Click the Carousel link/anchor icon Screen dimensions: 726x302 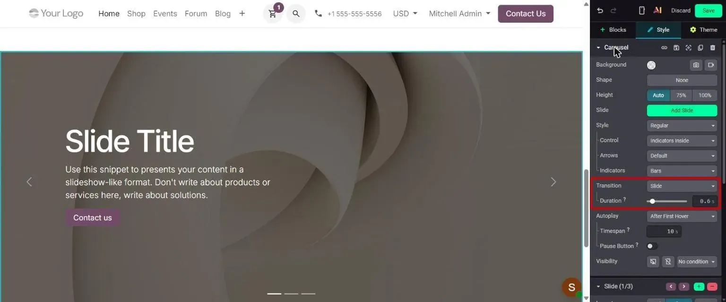point(664,48)
